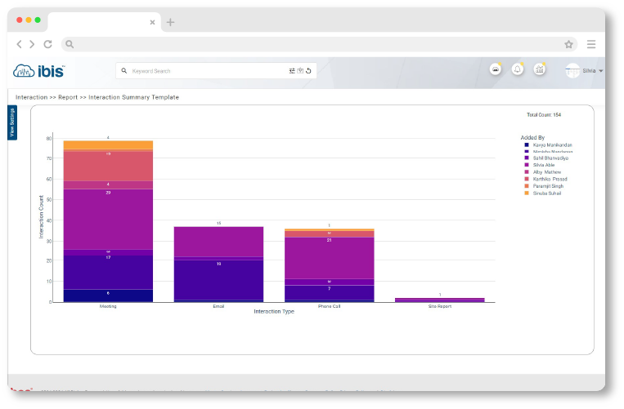The width and height of the screenshot is (624, 409).
Task: Open the search filter options icon
Action: tap(292, 71)
